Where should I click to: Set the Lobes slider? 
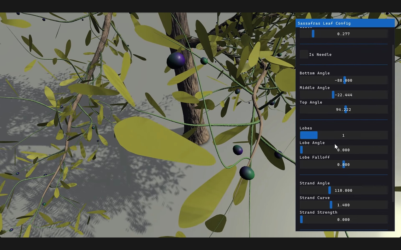pyautogui.click(x=344, y=135)
